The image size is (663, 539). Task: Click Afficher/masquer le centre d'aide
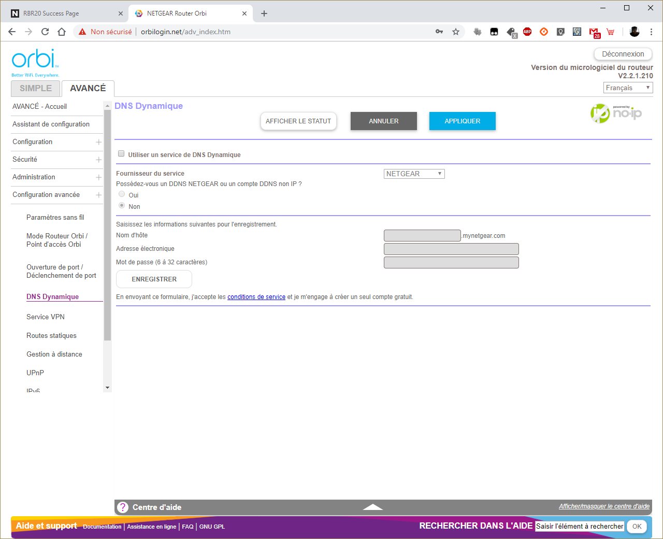point(604,506)
